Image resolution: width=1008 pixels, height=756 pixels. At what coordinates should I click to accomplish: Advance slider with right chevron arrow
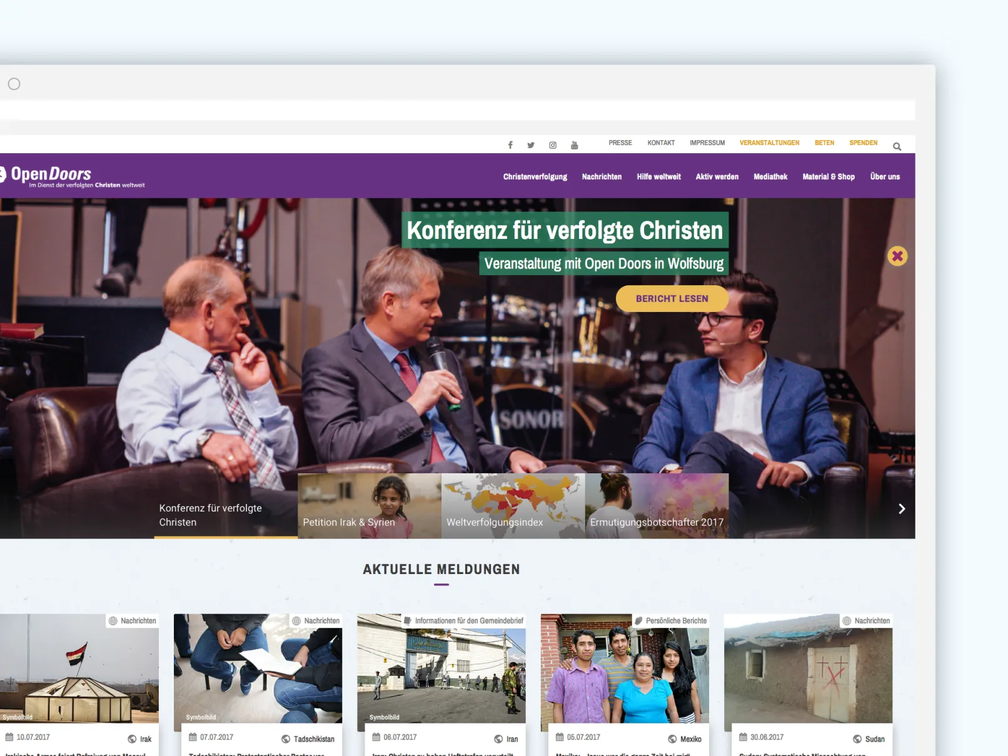[x=901, y=508]
